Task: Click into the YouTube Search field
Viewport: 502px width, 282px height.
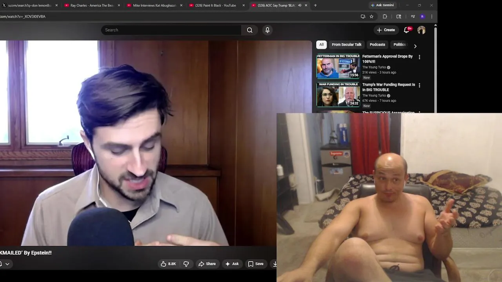Action: pos(171,30)
